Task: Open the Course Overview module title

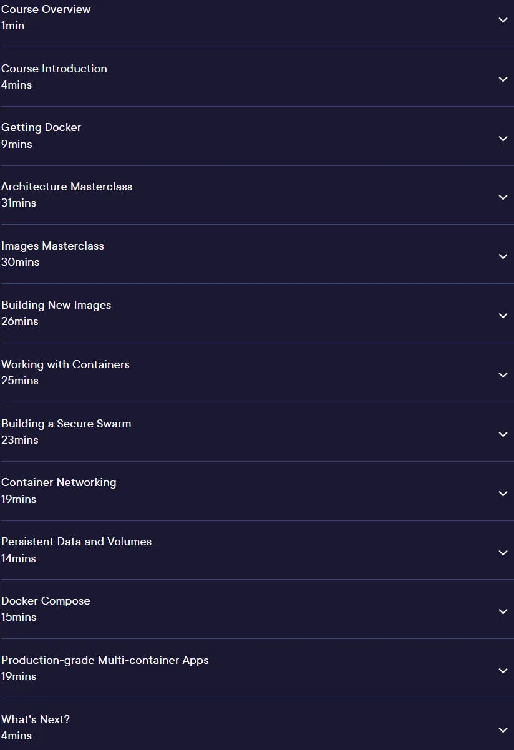Action: coord(46,9)
